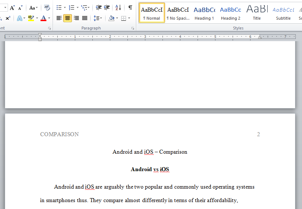Click the right indent marker on ruler

coord(260,37)
